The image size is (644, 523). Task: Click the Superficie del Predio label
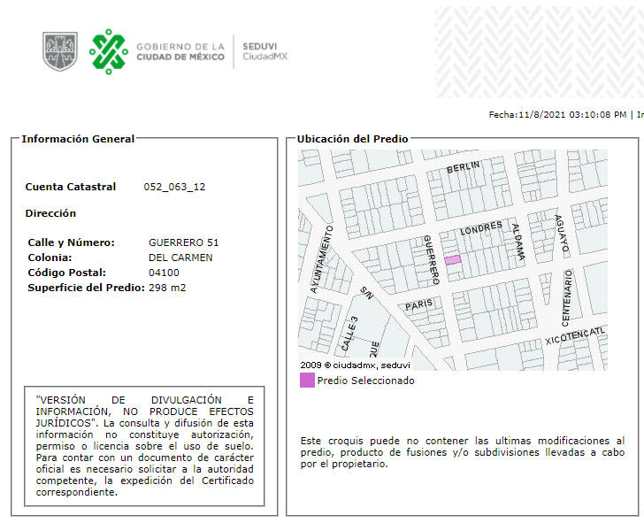[87, 288]
